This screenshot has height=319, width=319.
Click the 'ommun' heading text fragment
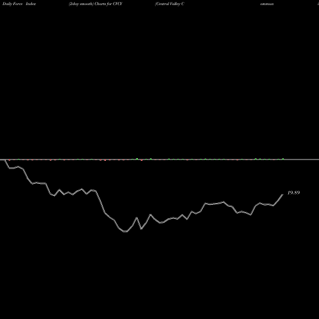click(x=267, y=4)
